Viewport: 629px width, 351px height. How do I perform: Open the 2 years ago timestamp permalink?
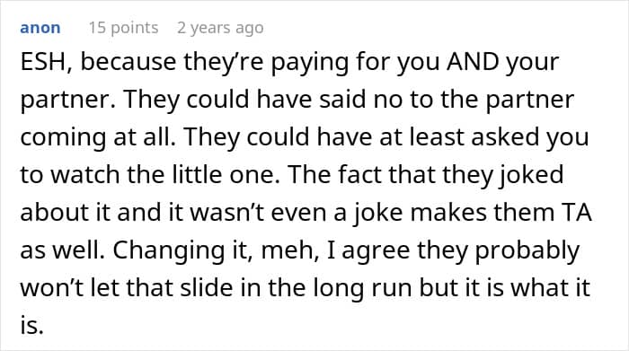(220, 28)
